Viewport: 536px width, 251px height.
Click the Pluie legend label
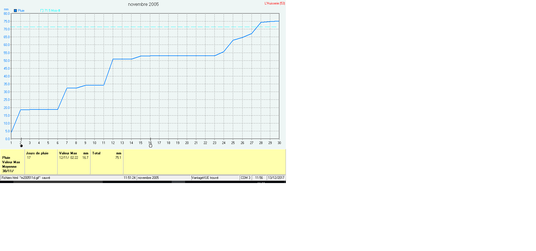(x=21, y=11)
